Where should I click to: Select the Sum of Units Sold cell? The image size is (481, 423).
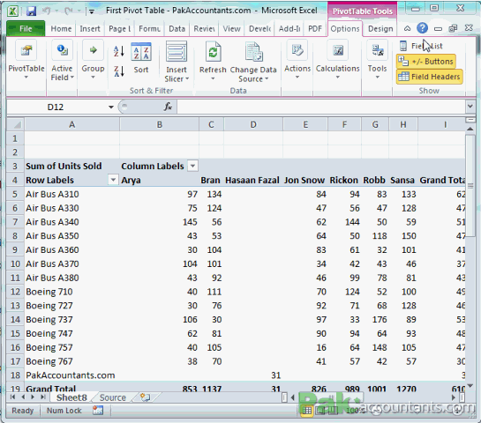pyautogui.click(x=72, y=166)
